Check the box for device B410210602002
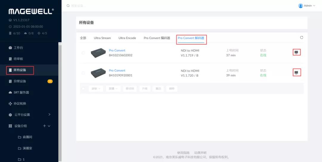Screen dimensions: 322x162 tap(83, 53)
